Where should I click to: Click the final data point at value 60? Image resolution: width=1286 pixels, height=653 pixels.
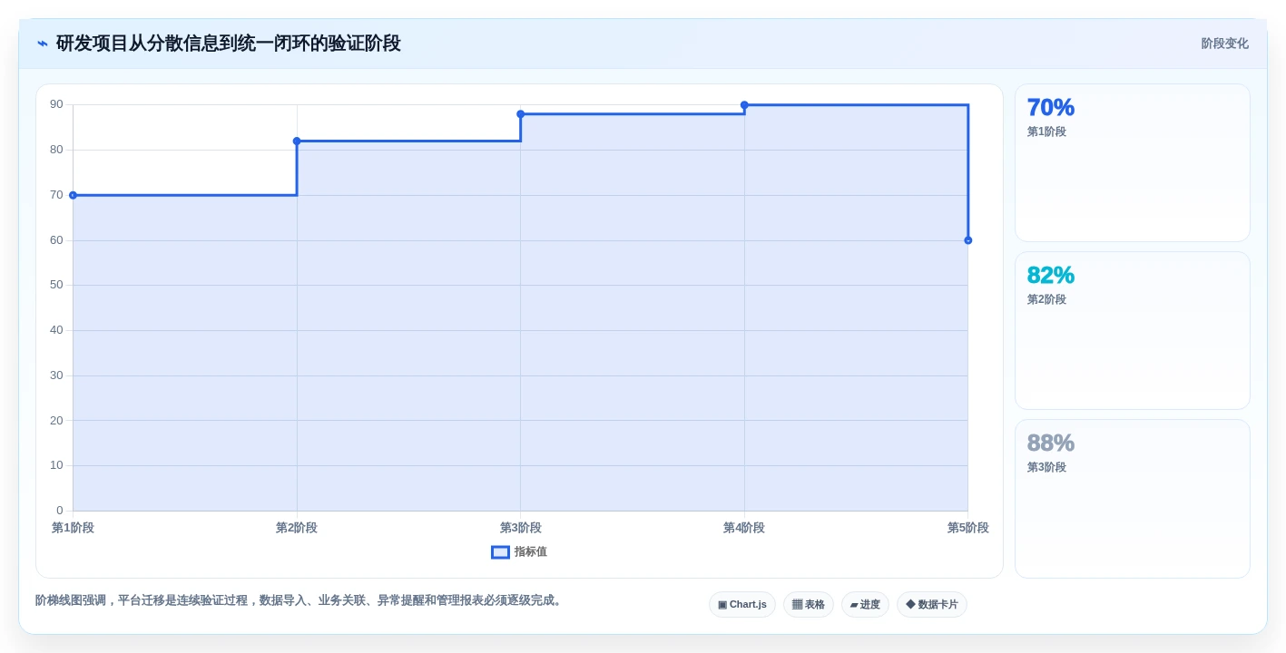tap(968, 240)
